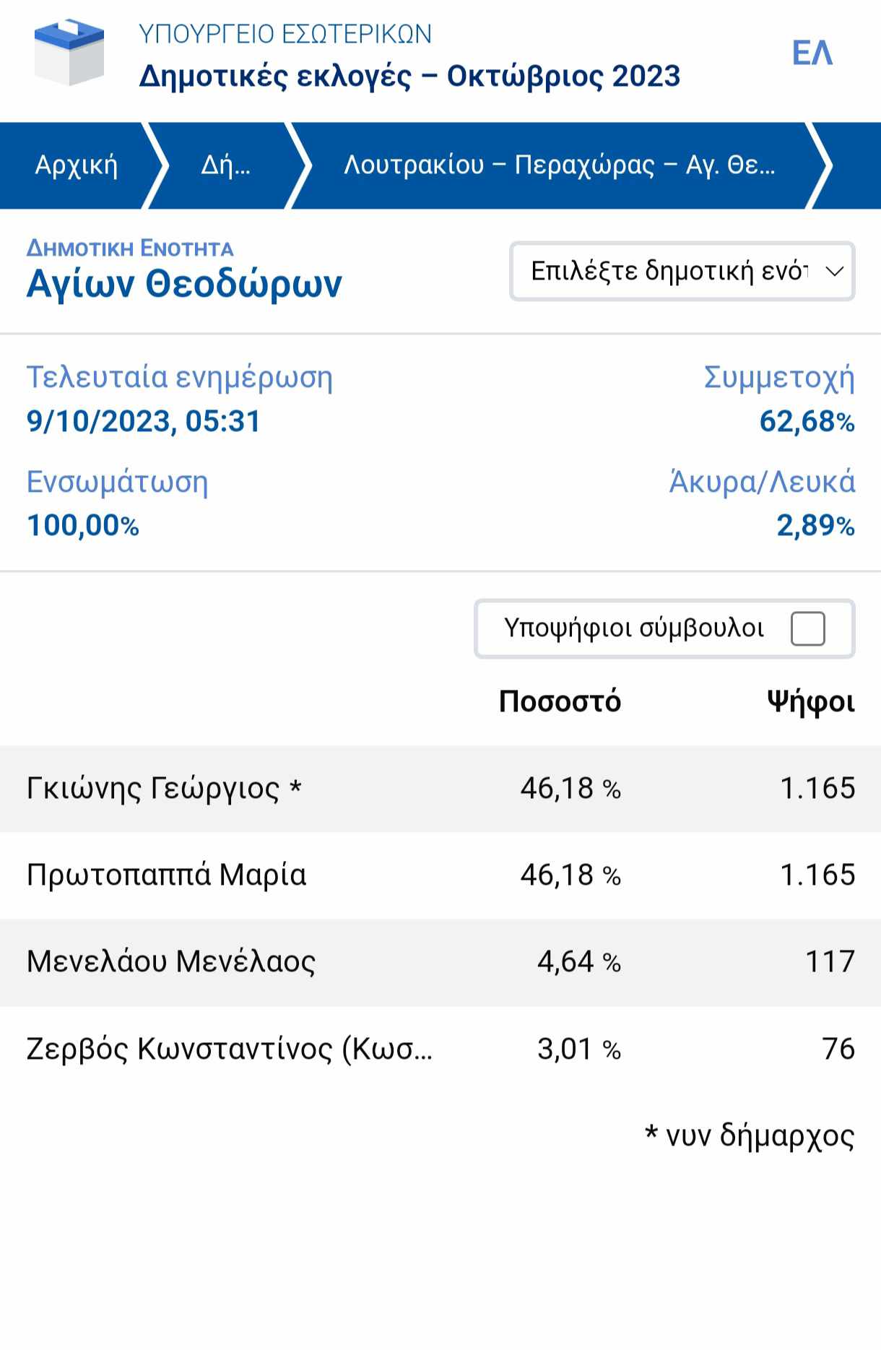Image resolution: width=881 pixels, height=1350 pixels.
Task: Click the Υποψήφιοι σύμβουλοι label
Action: 634,628
